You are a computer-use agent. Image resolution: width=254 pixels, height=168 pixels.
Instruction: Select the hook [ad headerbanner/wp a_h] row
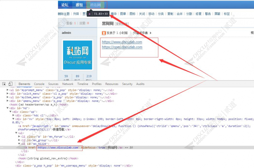39,104
